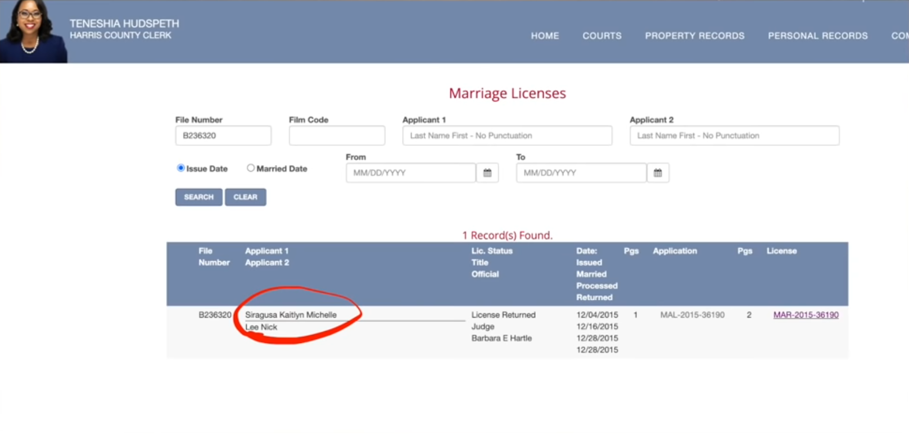Select issued date 12/04/2015

click(597, 315)
